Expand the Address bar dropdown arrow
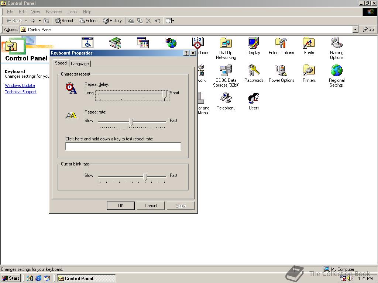This screenshot has width=378, height=283. pos(355,29)
